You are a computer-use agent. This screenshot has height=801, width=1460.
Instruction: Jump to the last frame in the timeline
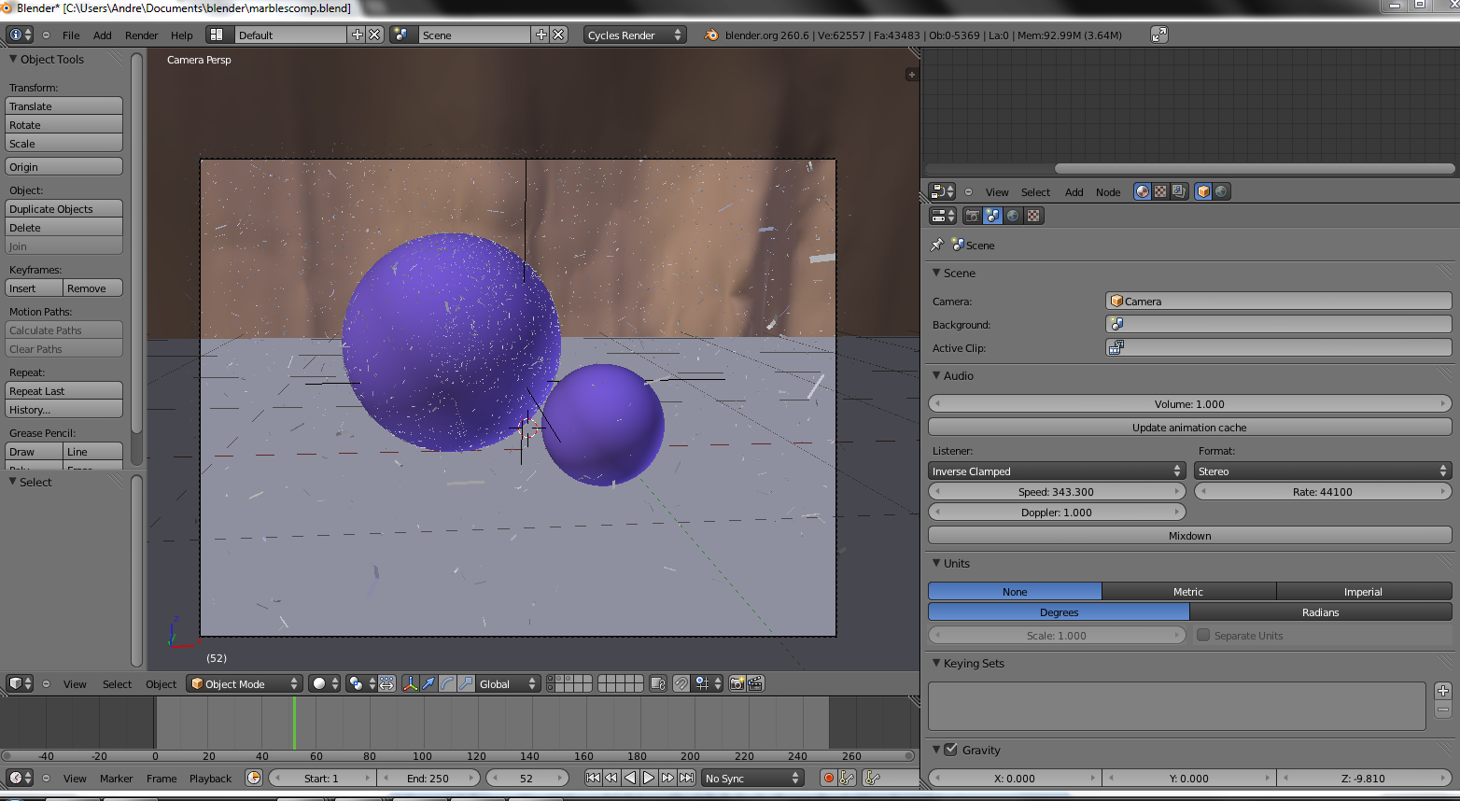687,778
